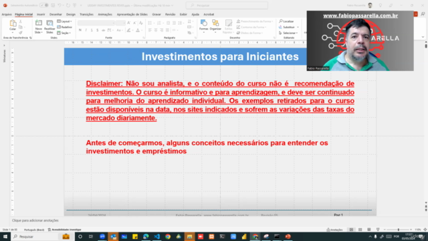Open the bullets list dropdown arrow
The height and width of the screenshot is (241, 428).
154,23
